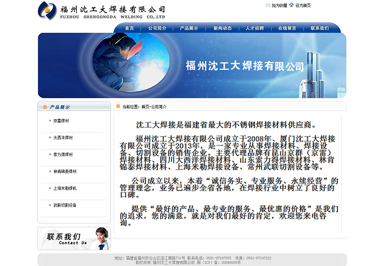Click 联系我们 in the navigation bar
This screenshot has width=383, height=266.
[x=320, y=28]
